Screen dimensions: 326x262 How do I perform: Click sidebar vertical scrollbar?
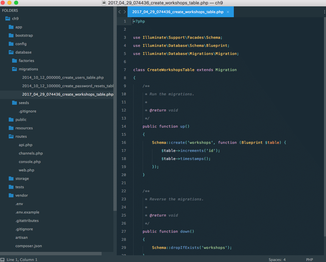click(x=115, y=109)
